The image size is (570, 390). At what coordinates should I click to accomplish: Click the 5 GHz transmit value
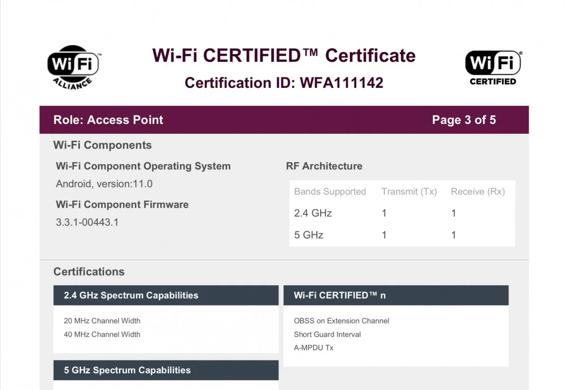click(384, 235)
